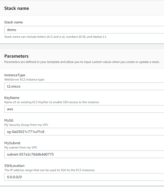The height and width of the screenshot is (187, 164).
Task: Open the InstanceType t2.micro selector
Action: click(x=84, y=86)
